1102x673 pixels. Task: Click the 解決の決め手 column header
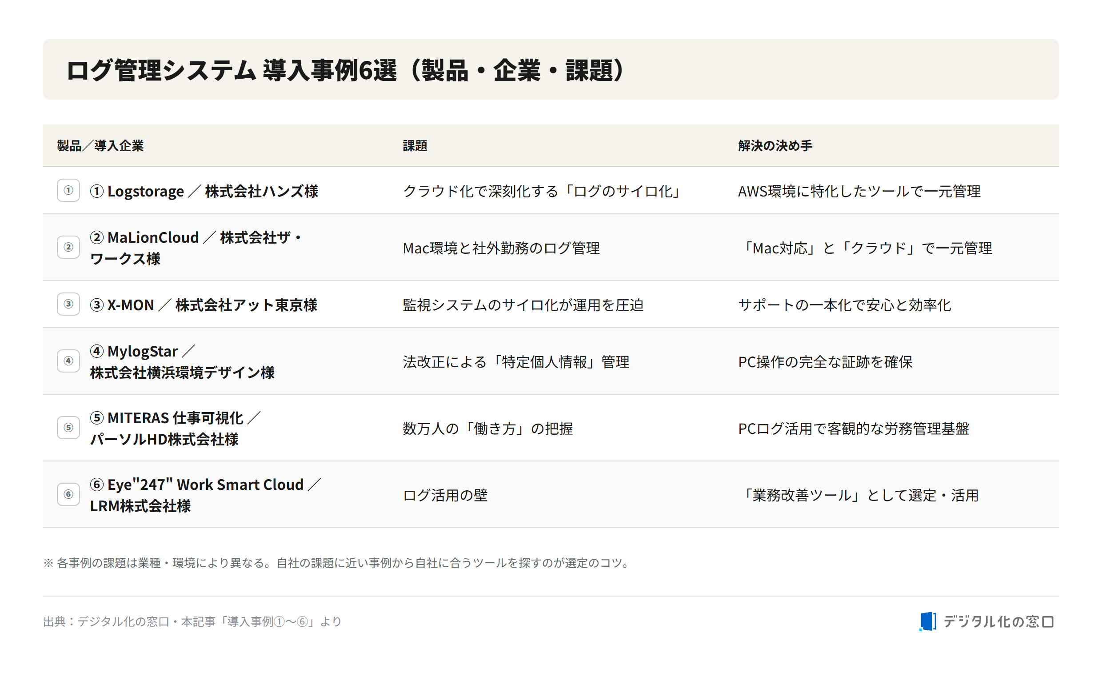click(x=775, y=146)
